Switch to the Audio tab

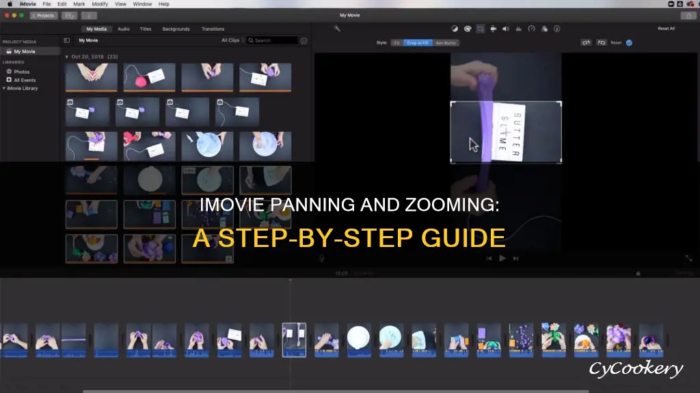click(124, 29)
